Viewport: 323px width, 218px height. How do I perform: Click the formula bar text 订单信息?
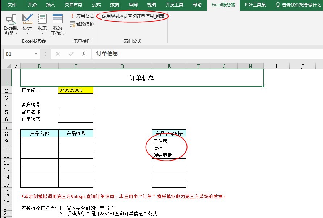click(x=107, y=54)
